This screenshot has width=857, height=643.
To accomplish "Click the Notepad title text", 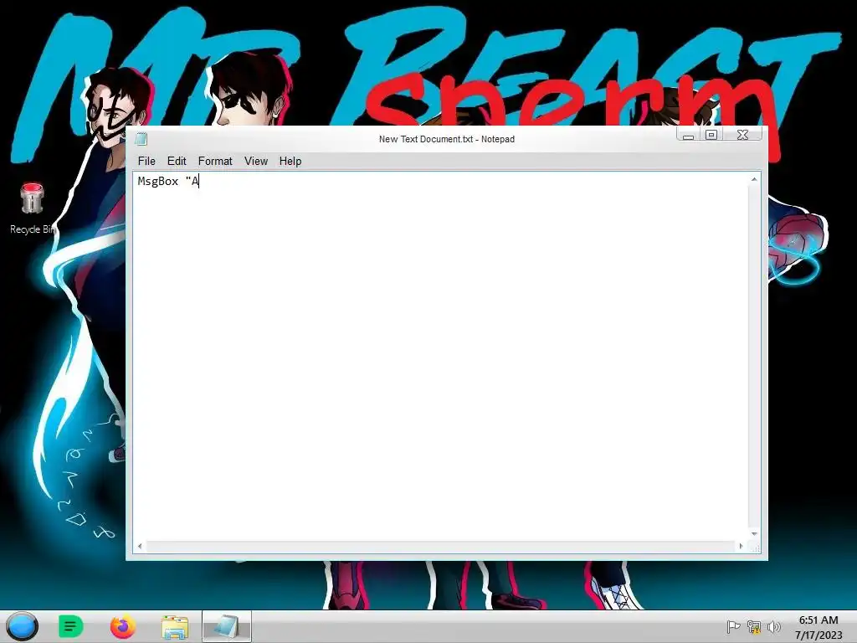I will click(447, 139).
